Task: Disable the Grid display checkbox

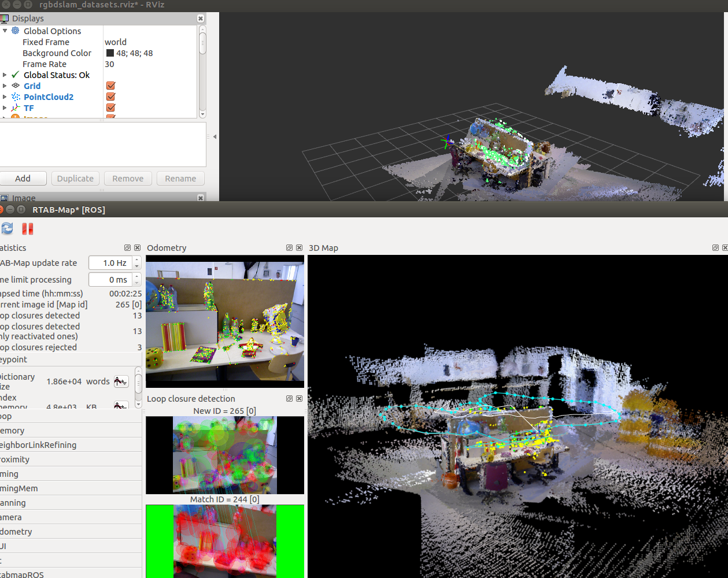Action: (111, 86)
